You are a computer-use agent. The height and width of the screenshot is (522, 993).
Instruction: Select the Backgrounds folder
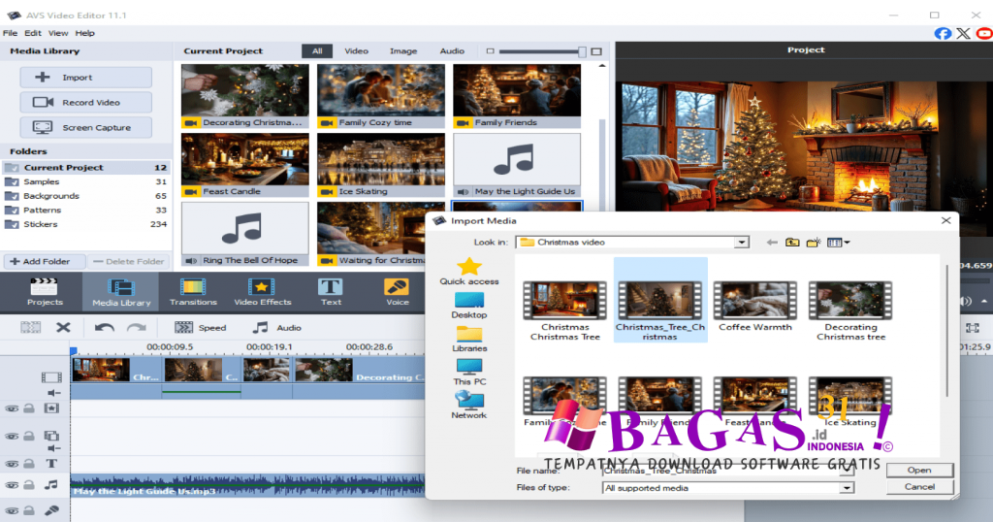(x=86, y=196)
